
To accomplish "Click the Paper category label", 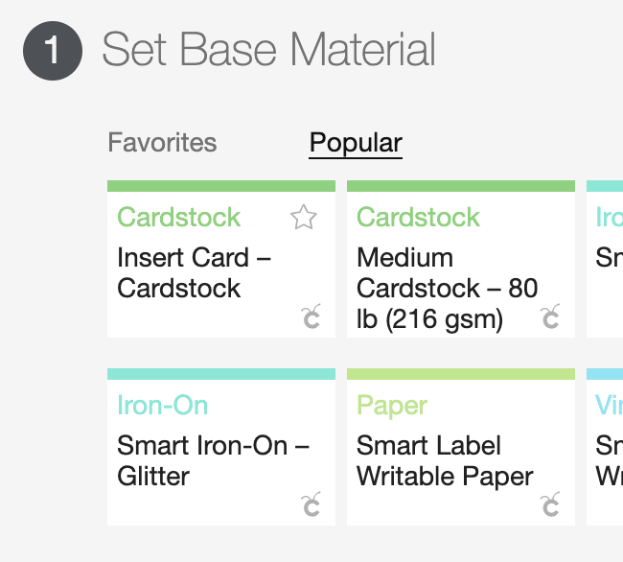I will tap(392, 407).
